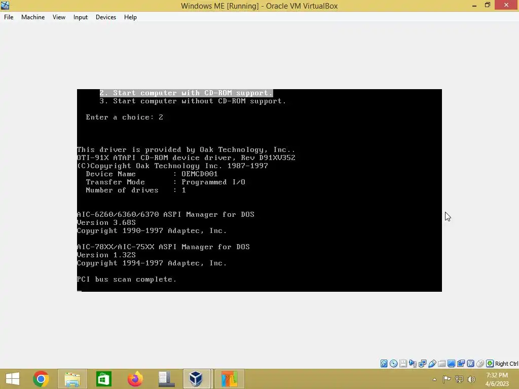Click the 7:32 PM clock
Screen dimensions: 519x389
tap(497, 375)
